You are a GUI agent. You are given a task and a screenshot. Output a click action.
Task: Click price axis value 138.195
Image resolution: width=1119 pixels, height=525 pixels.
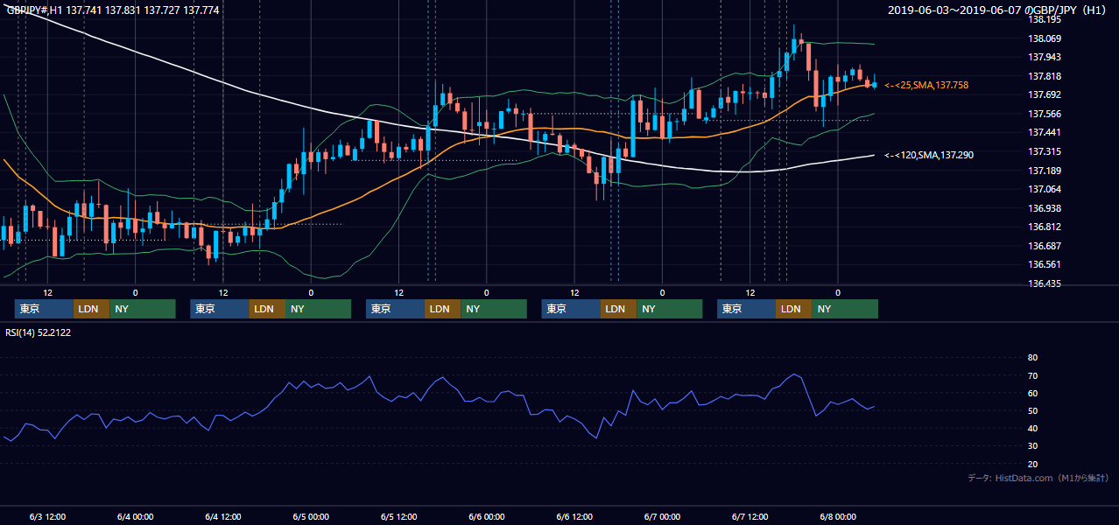[x=1045, y=19]
